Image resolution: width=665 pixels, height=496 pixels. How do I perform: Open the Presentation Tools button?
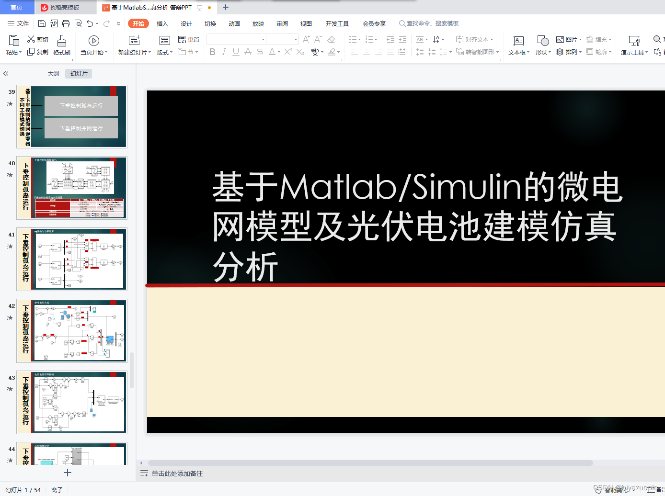tap(634, 45)
